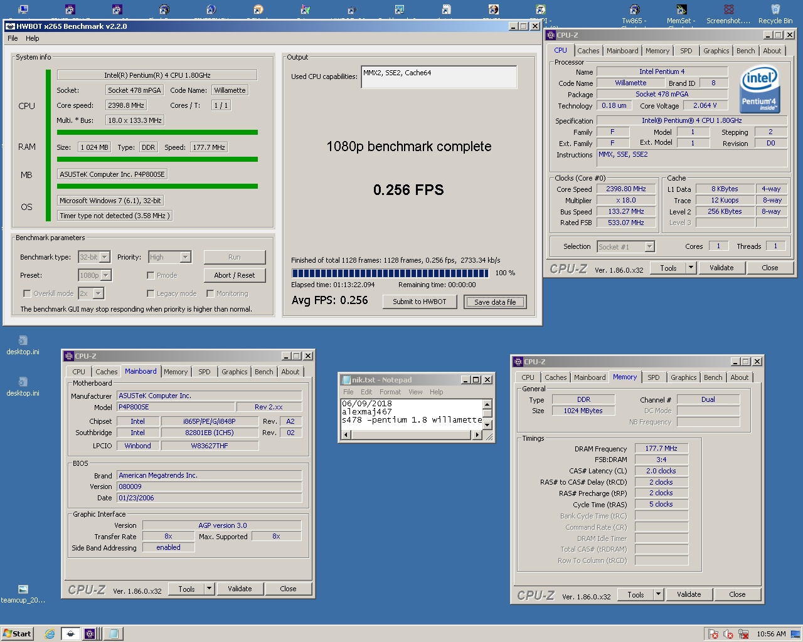Switch to CPU-Z taskbar button
The width and height of the screenshot is (803, 642).
pos(90,634)
